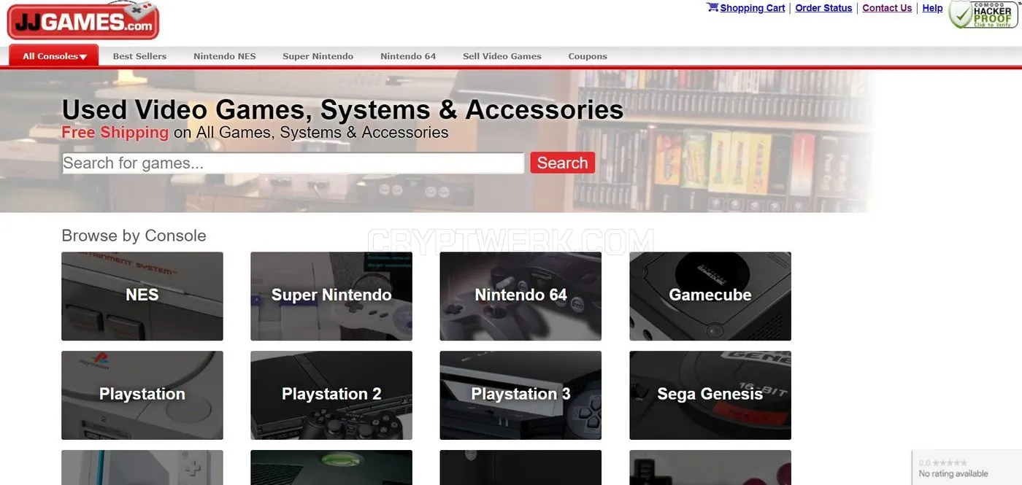This screenshot has width=1022, height=485.
Task: Open the Shopping Cart link
Action: pyautogui.click(x=746, y=8)
